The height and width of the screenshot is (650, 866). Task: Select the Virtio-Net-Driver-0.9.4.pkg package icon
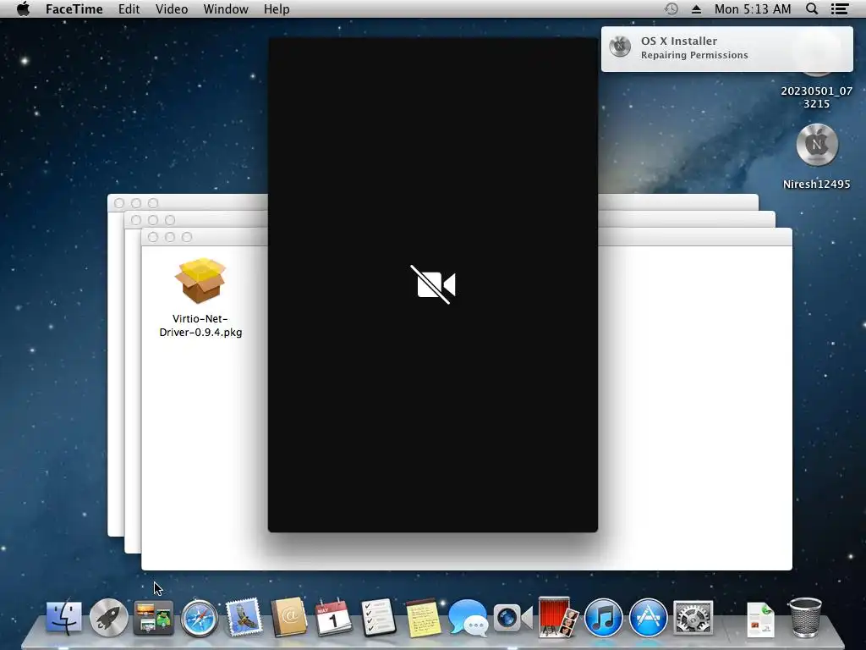coord(200,281)
